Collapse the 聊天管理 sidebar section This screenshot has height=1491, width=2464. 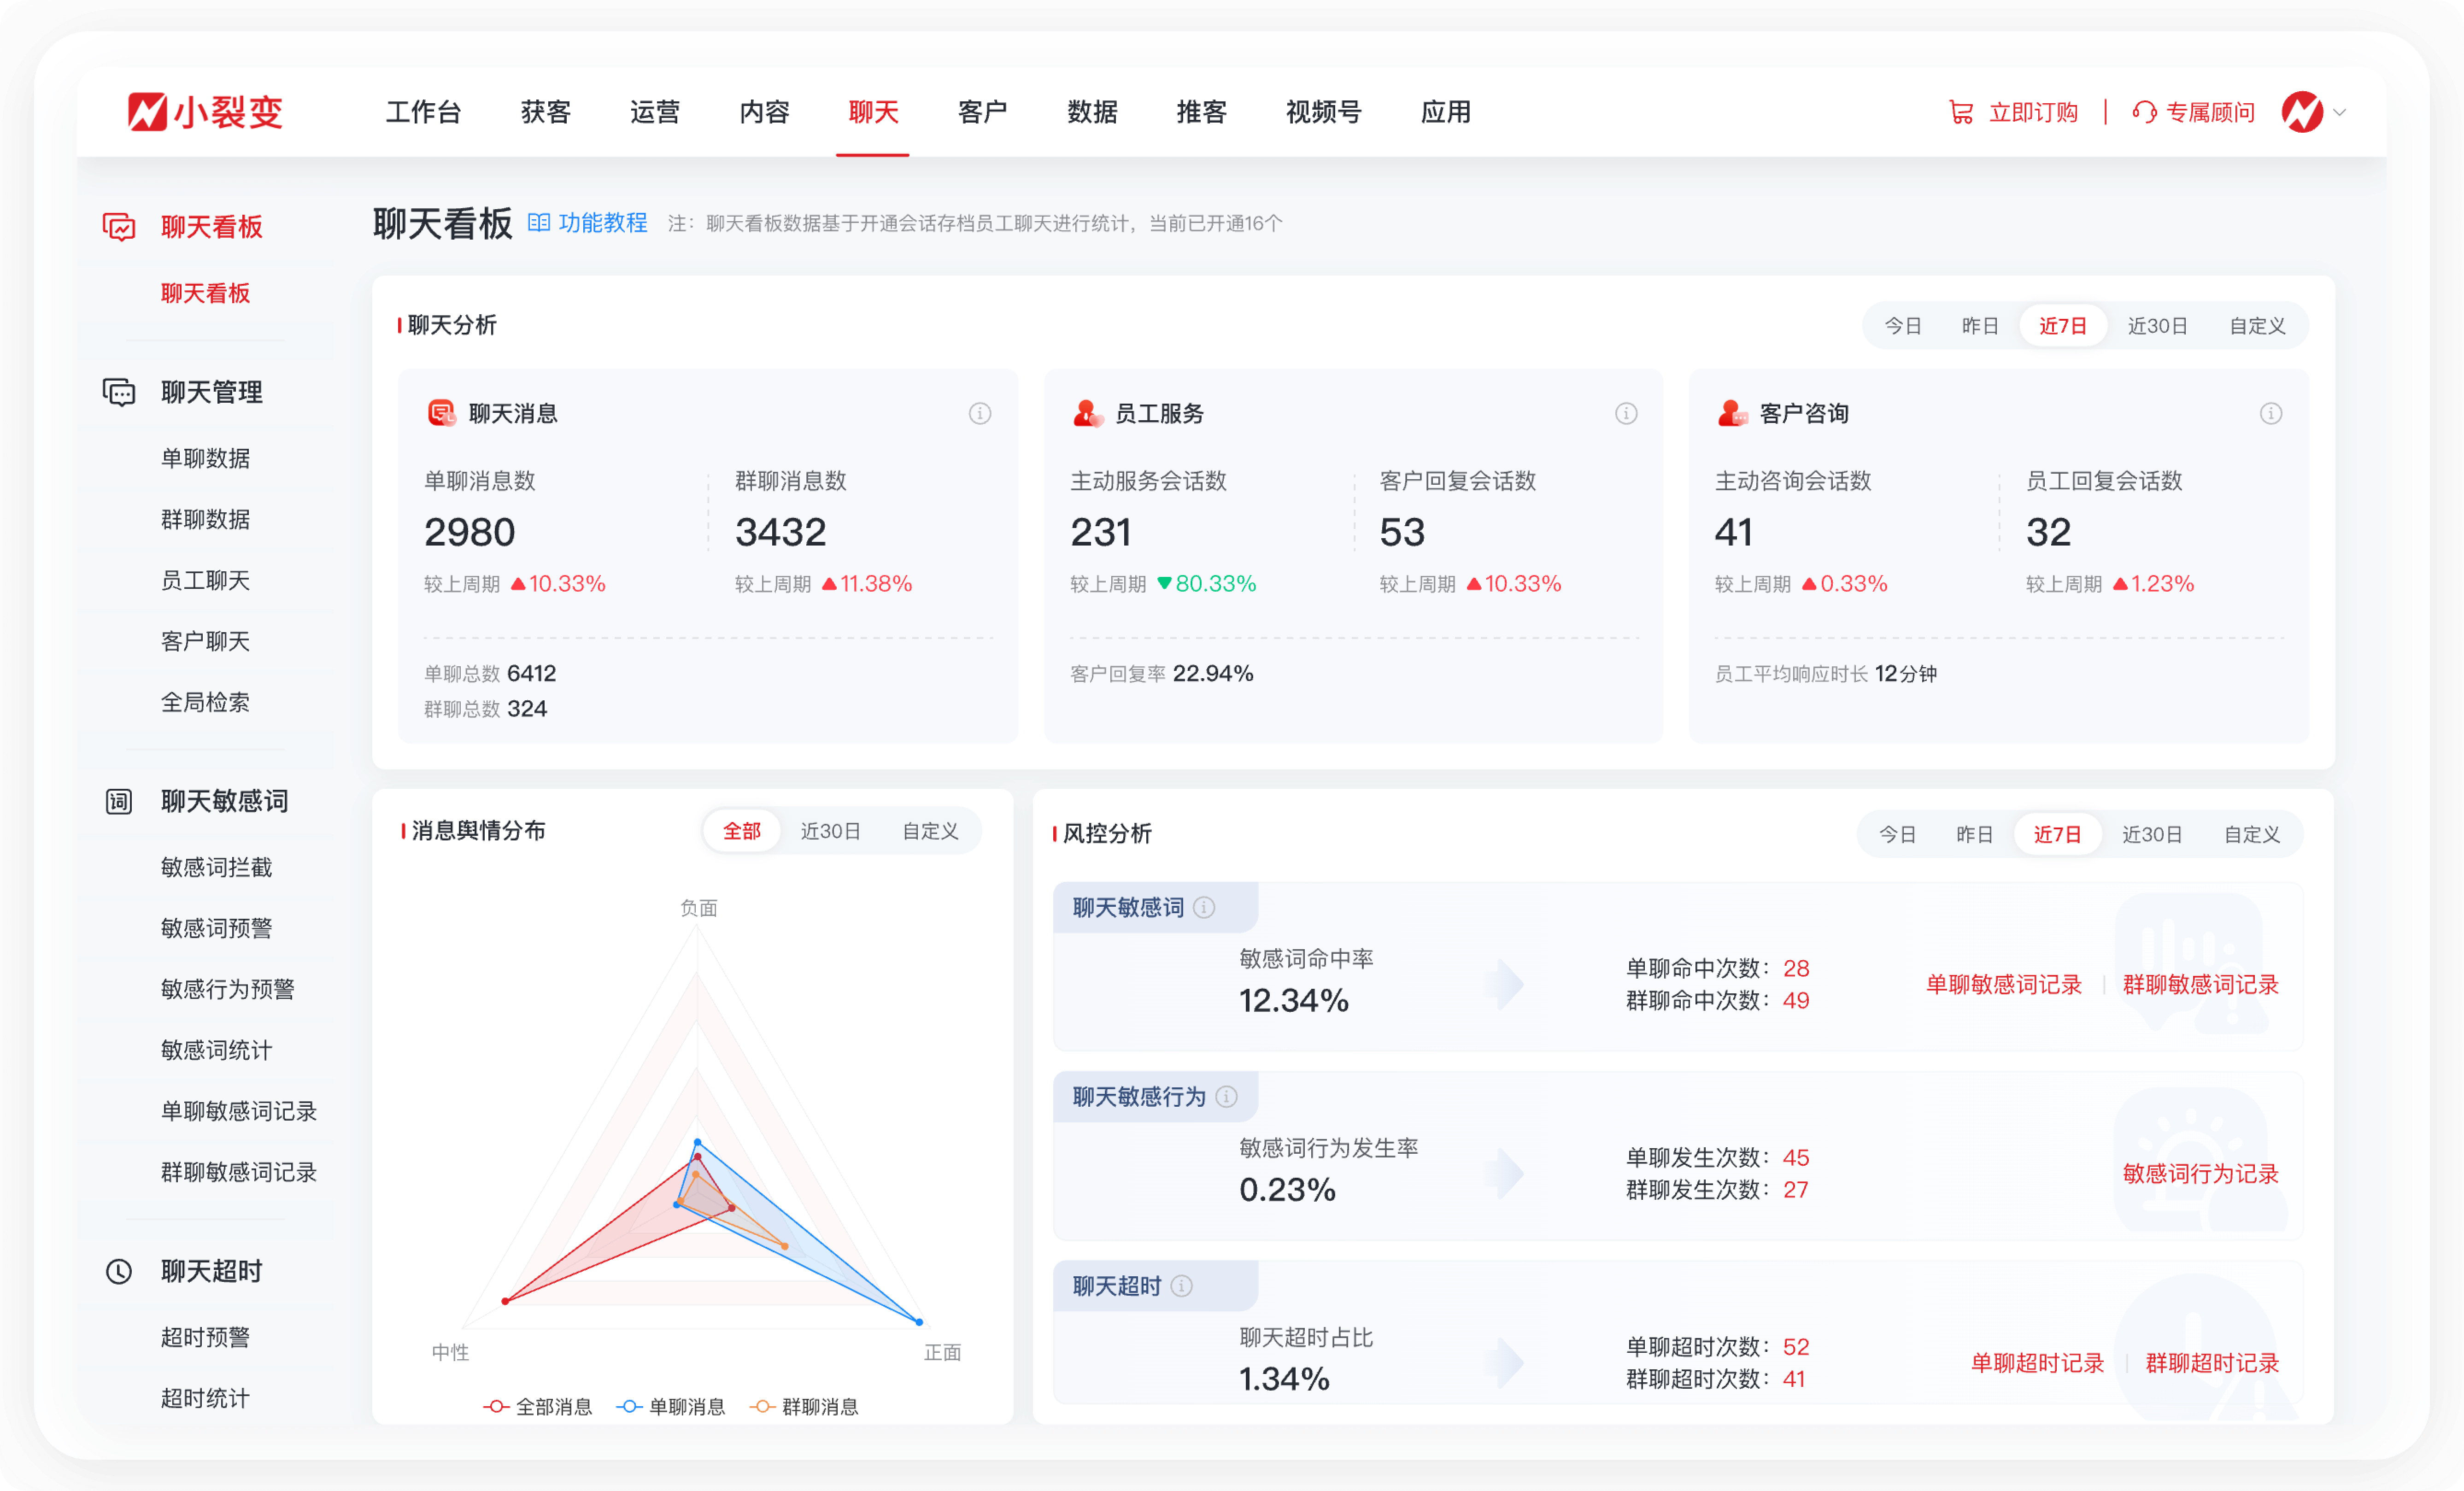[x=211, y=392]
